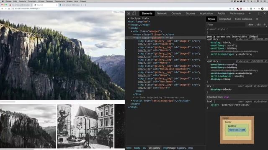Open the Event Listeners tab
The width and height of the screenshot is (268, 150).
coord(244,19)
